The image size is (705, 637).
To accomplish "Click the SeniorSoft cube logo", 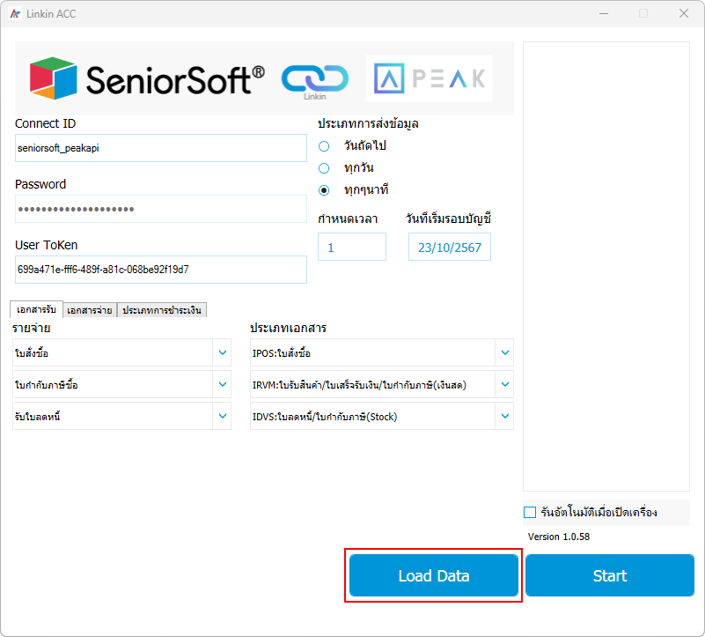I will 53,78.
